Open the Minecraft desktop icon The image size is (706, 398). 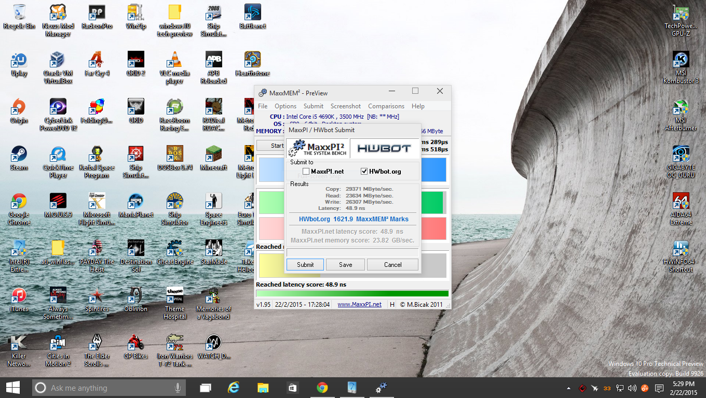tap(214, 158)
